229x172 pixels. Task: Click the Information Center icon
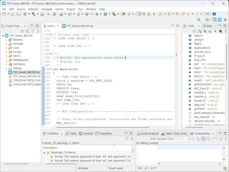click(x=214, y=14)
